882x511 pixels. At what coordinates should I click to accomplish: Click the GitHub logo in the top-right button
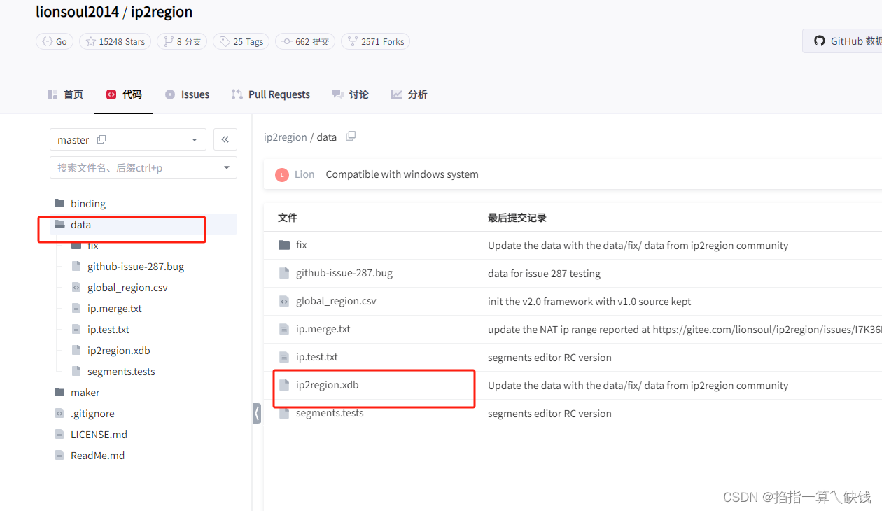tap(819, 41)
